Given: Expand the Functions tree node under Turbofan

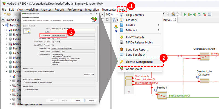Looking at the screenshot, I should click(7, 30).
